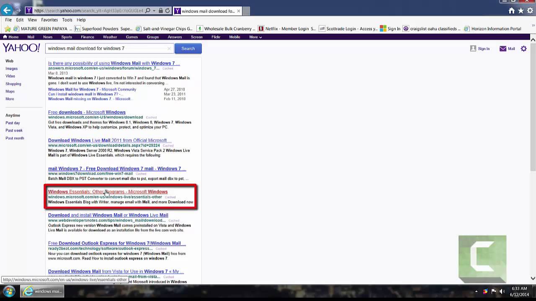Open the Tools menu
Screen dimensions: 536x301
pyautogui.click(x=67, y=20)
